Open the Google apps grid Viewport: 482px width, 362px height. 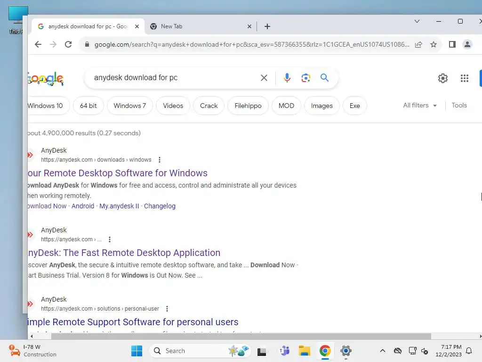pyautogui.click(x=465, y=78)
